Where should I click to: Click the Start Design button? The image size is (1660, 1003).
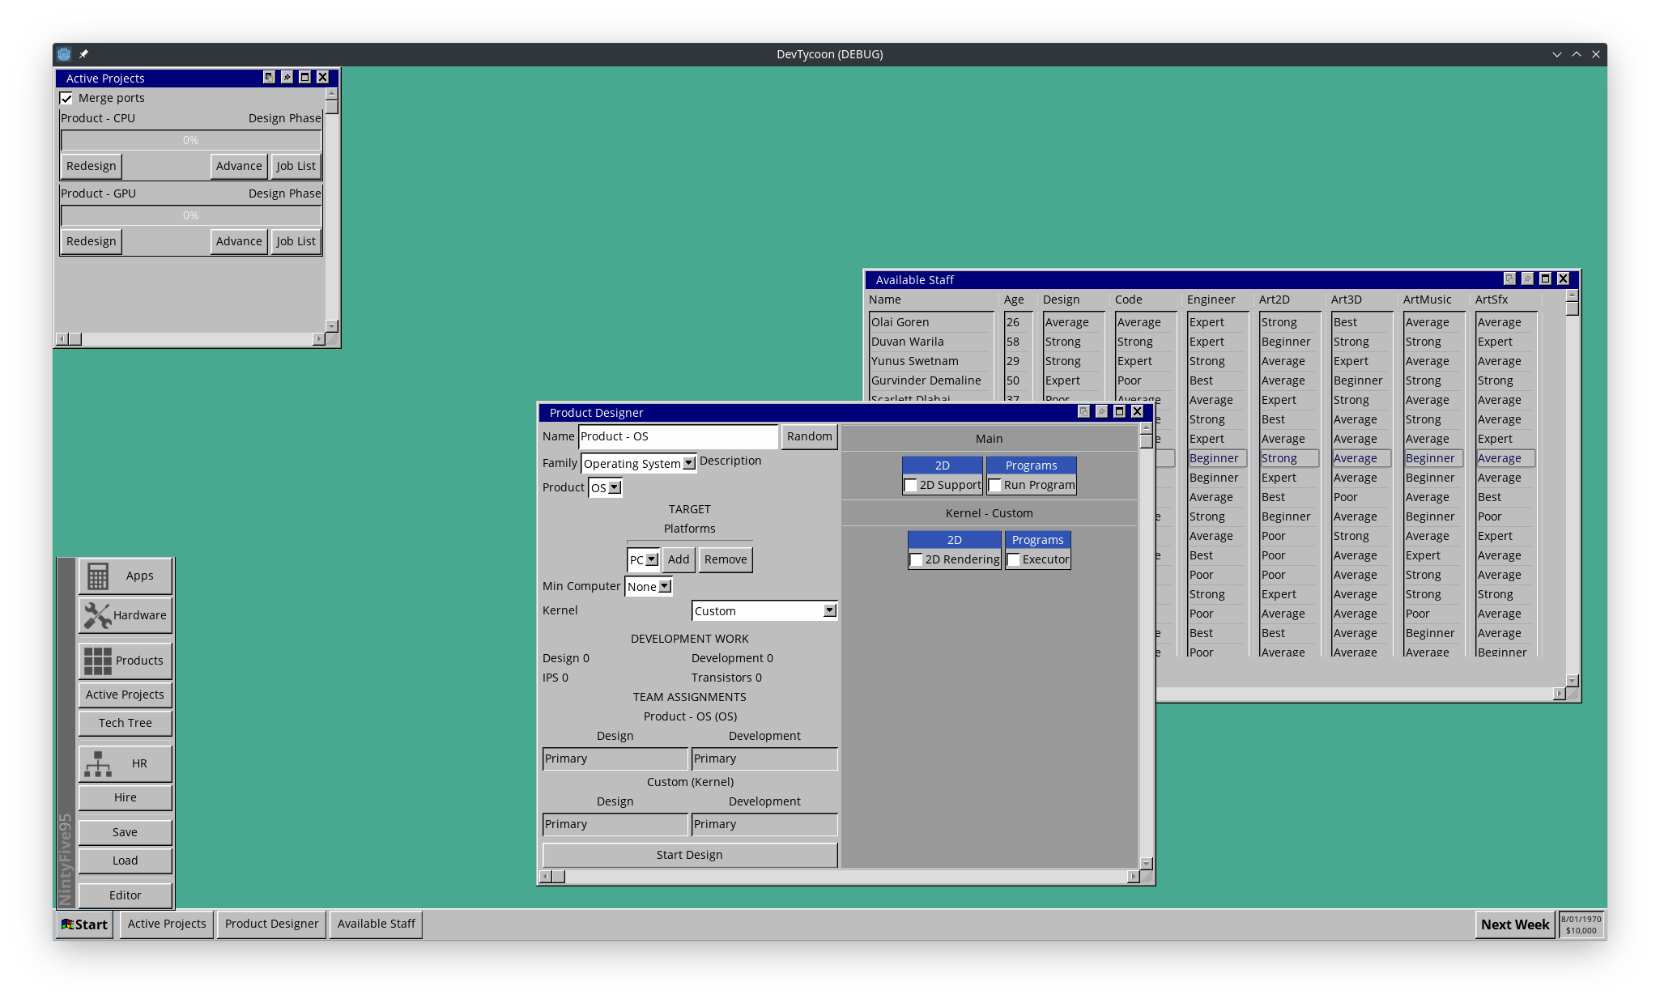tap(689, 854)
